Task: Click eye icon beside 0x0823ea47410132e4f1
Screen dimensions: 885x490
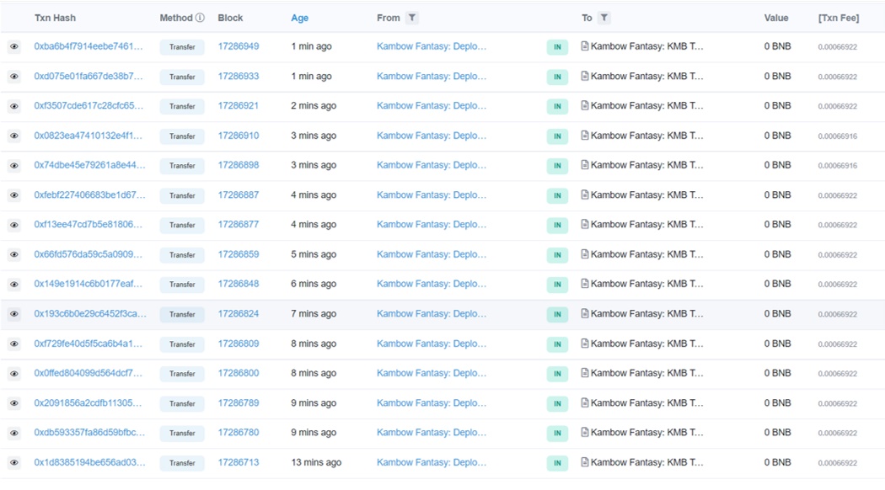Action: pos(14,136)
